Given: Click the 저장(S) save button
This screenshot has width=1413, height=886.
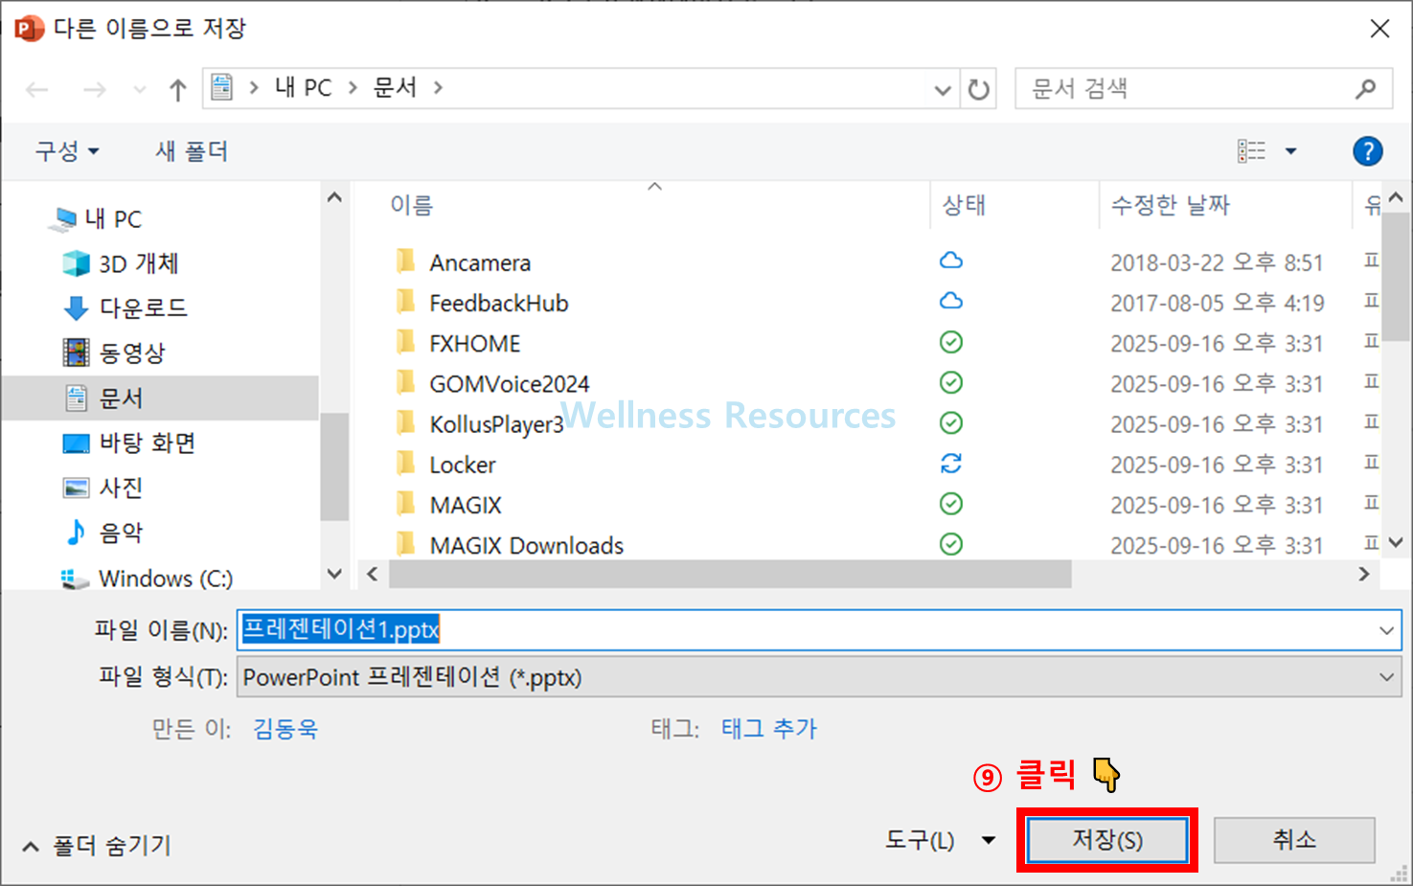Looking at the screenshot, I should (1107, 840).
